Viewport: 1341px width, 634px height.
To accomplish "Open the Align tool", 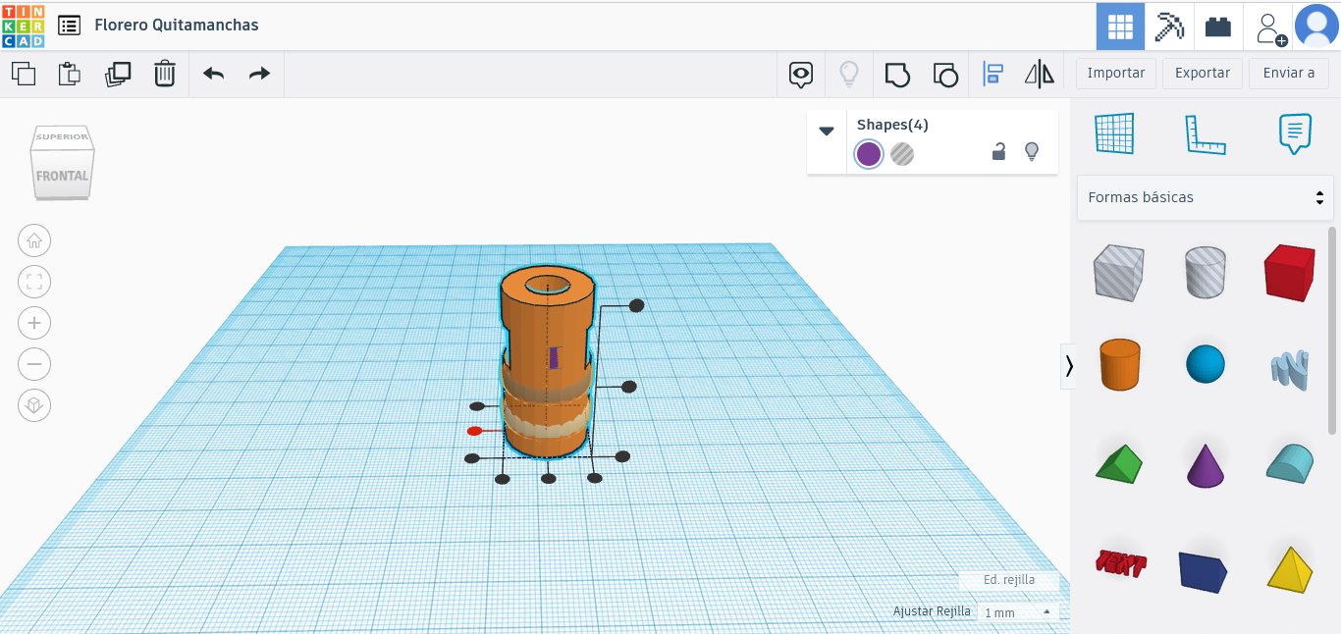I will coord(992,74).
